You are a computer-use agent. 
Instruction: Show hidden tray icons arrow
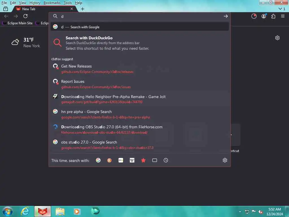click(240, 212)
